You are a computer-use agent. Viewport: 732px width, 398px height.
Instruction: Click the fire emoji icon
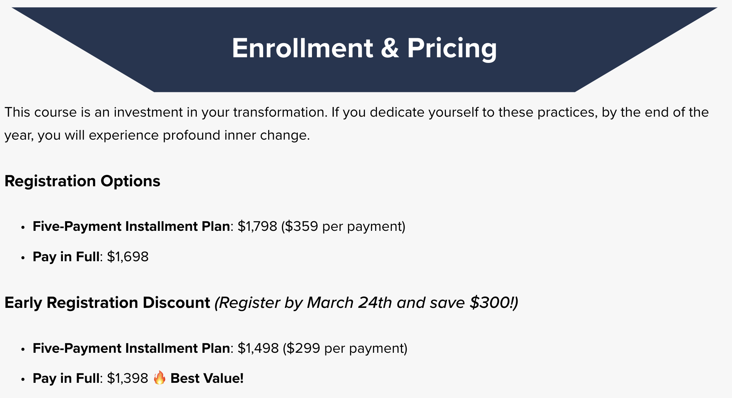tap(160, 377)
